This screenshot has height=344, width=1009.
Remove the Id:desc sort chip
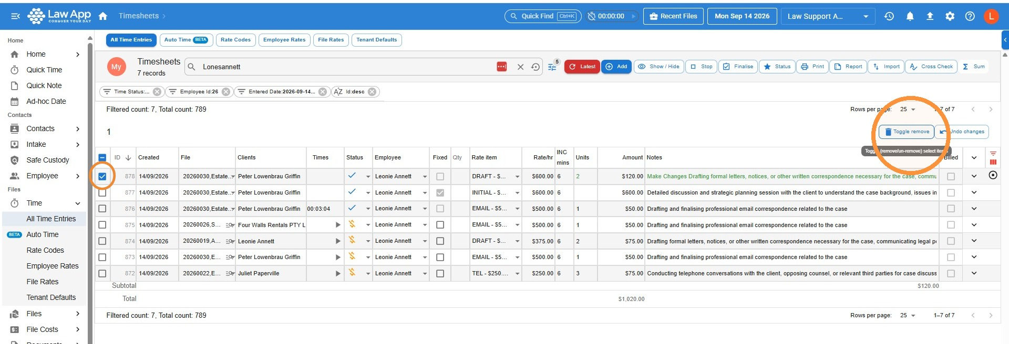click(x=372, y=92)
